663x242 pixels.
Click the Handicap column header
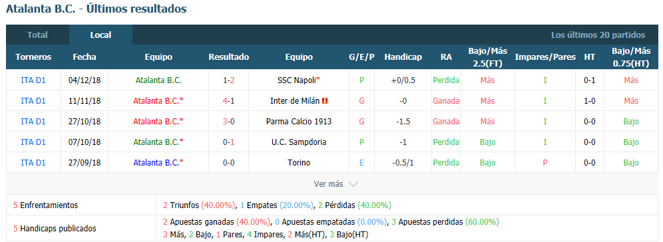403,57
